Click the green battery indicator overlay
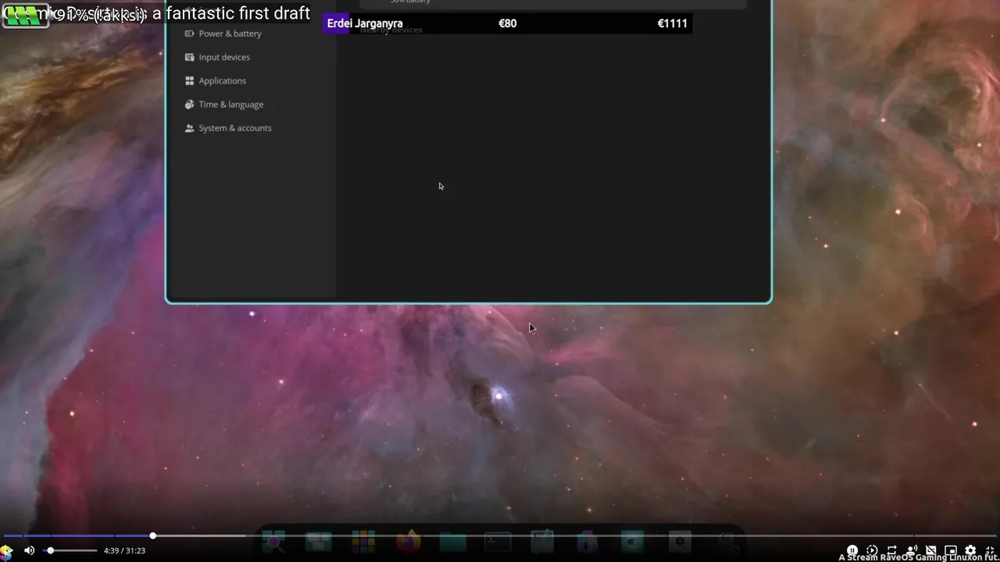1000x562 pixels. click(25, 16)
